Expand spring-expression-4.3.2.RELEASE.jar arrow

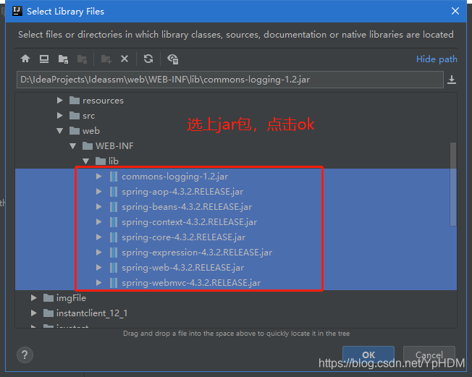click(98, 252)
